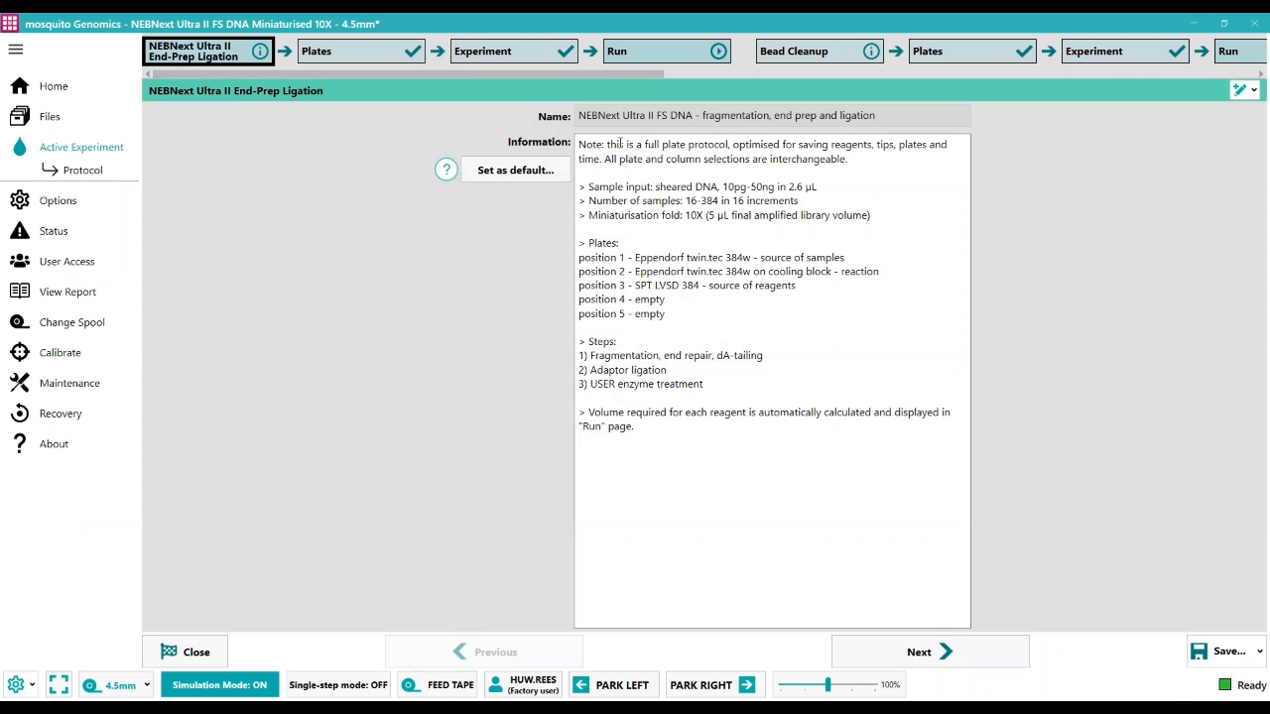
Task: Expand the 4.5mm pitch dropdown
Action: point(146,685)
